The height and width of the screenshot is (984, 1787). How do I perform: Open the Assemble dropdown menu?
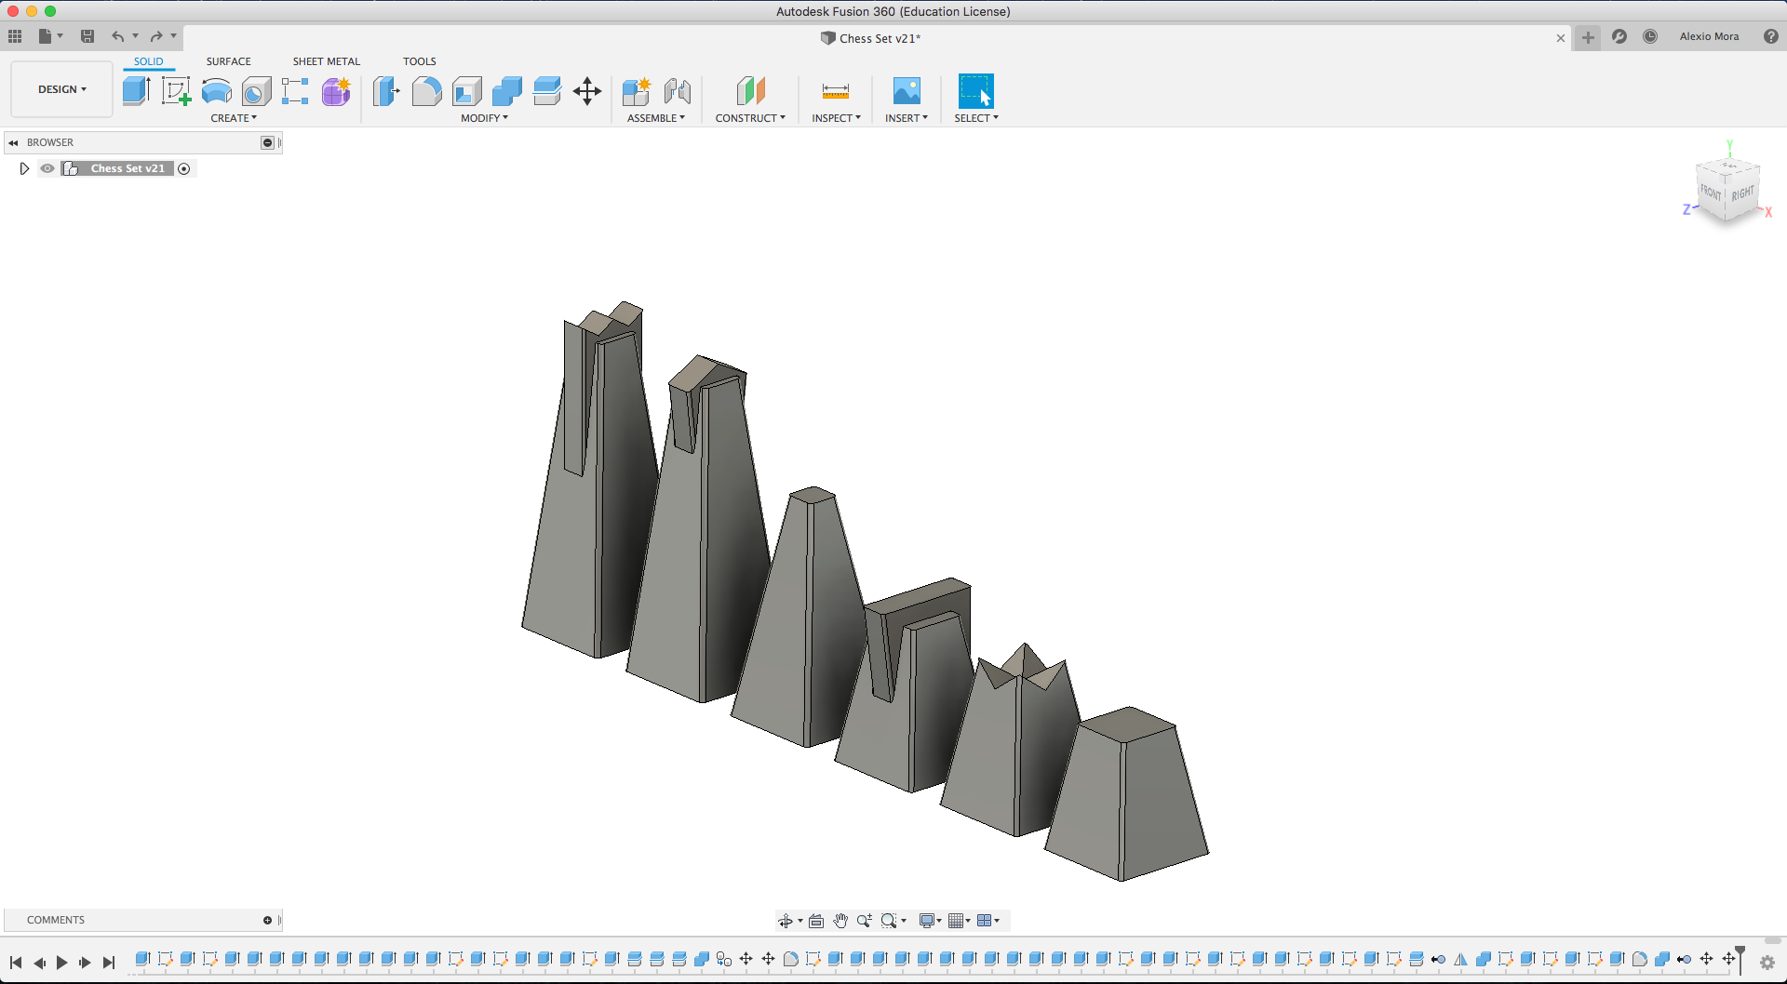(656, 118)
